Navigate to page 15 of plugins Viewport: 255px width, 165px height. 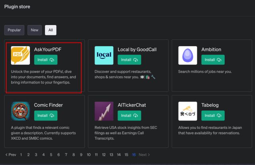coord(126,155)
